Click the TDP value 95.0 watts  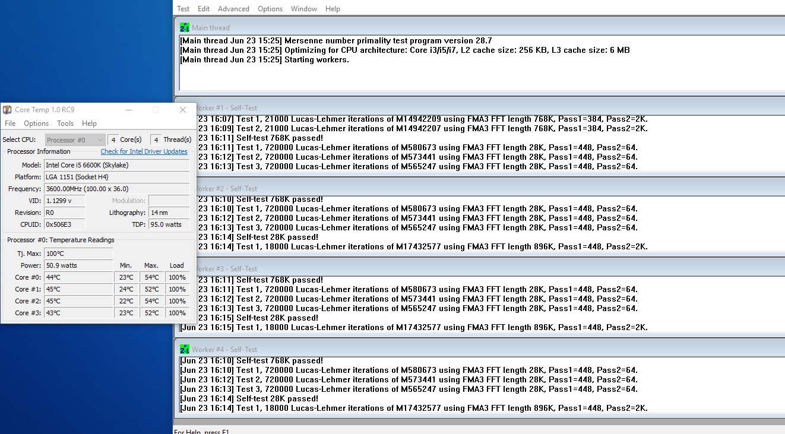coord(169,224)
